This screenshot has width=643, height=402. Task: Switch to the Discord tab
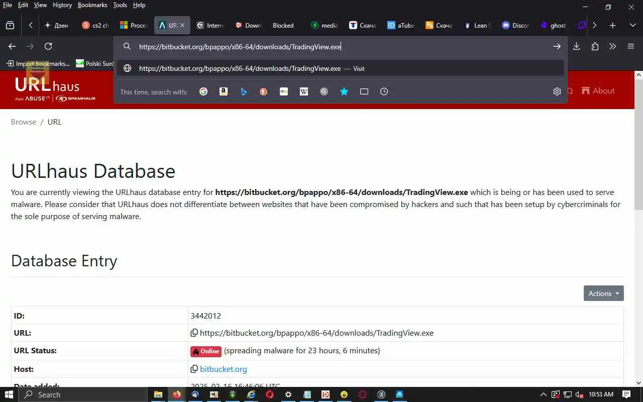[516, 25]
